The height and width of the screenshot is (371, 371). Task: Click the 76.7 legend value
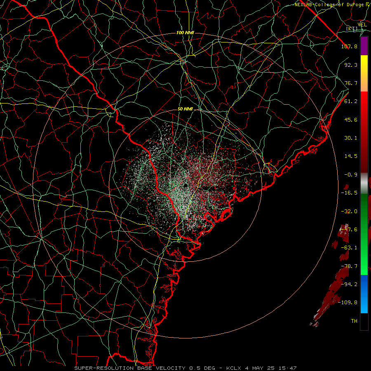[x=351, y=83]
